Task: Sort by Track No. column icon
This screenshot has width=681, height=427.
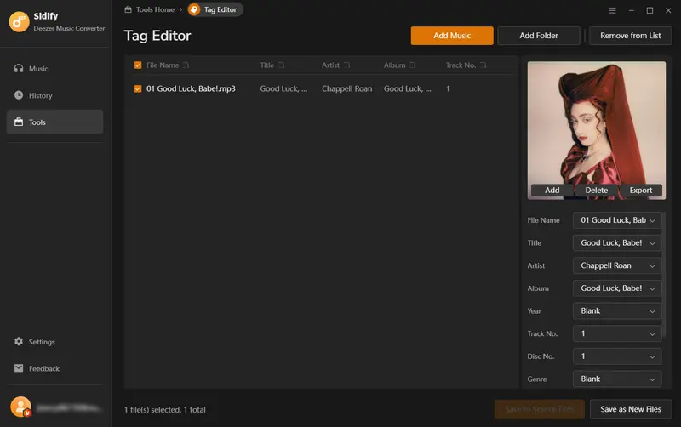Action: click(483, 65)
